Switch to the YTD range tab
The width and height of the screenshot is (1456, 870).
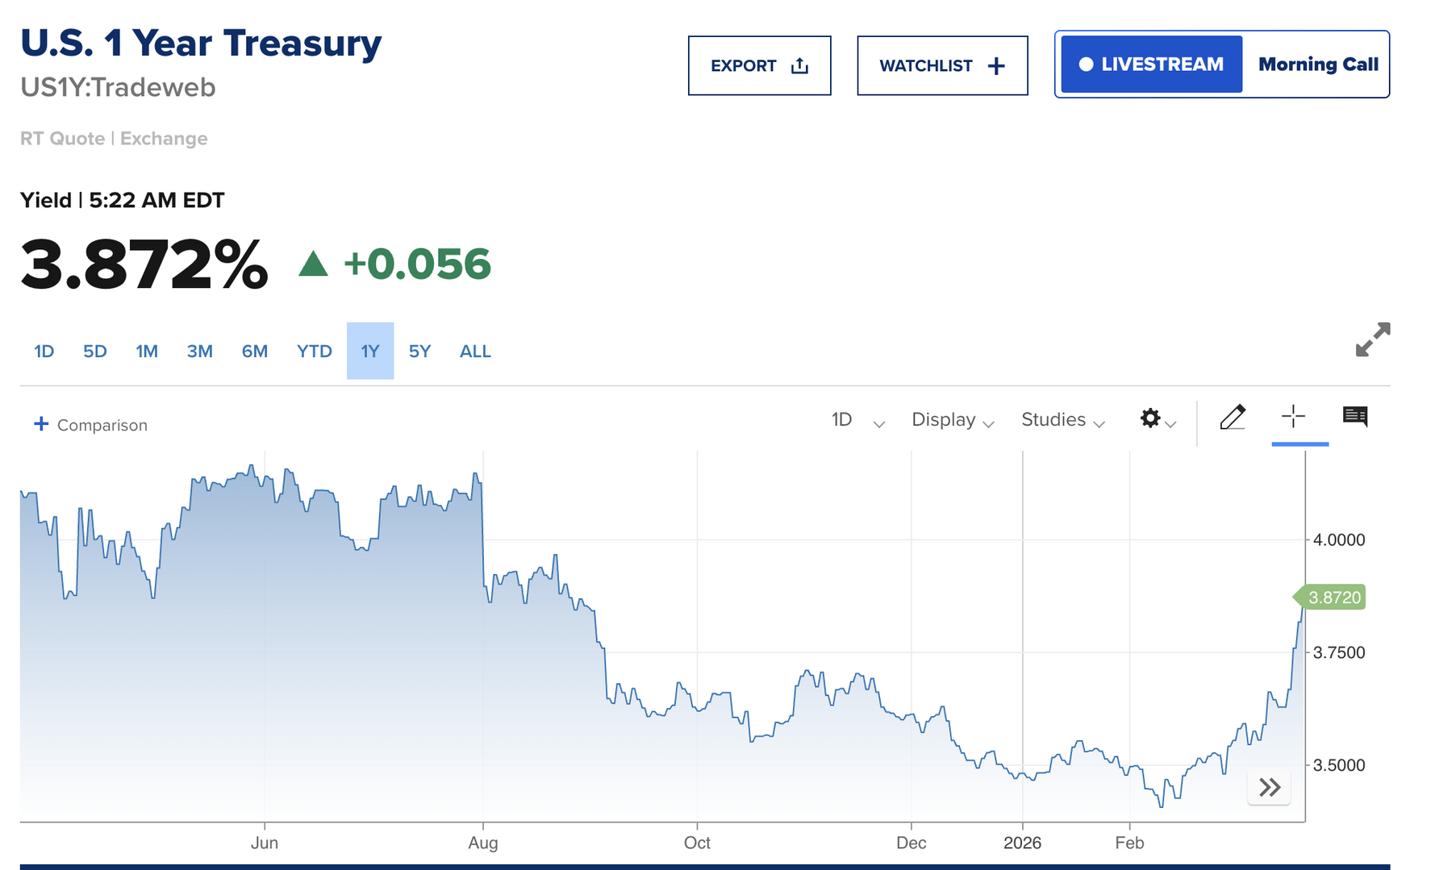tap(314, 352)
